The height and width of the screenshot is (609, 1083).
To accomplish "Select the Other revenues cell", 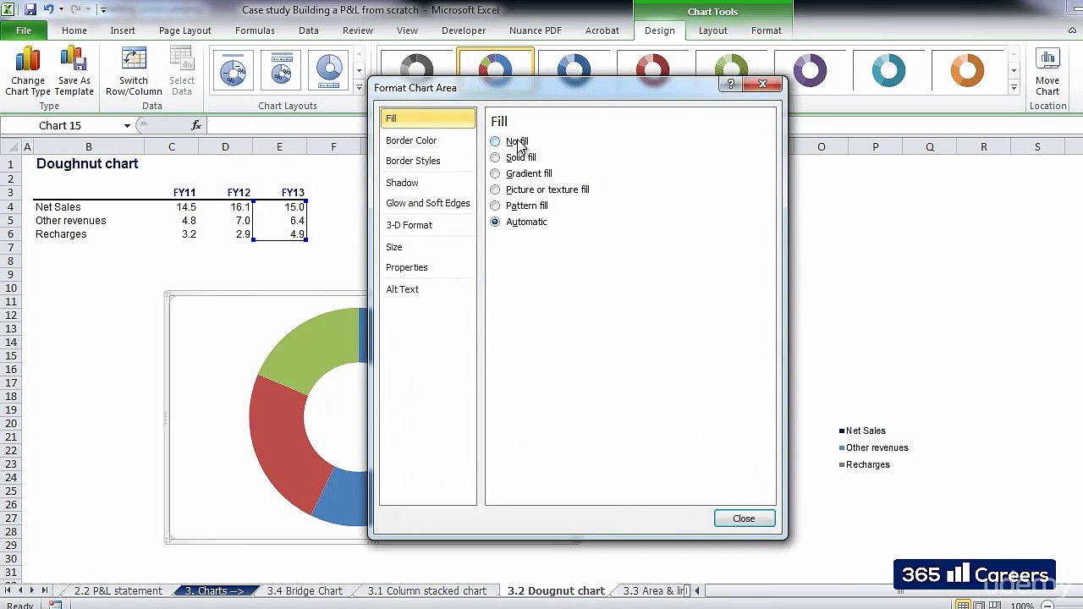I will (x=88, y=220).
